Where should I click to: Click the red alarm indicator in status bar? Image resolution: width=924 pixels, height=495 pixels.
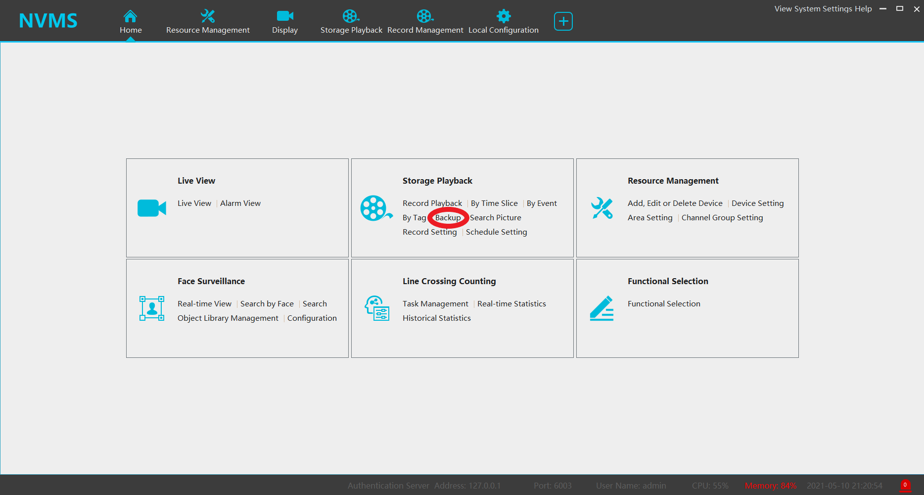(905, 485)
